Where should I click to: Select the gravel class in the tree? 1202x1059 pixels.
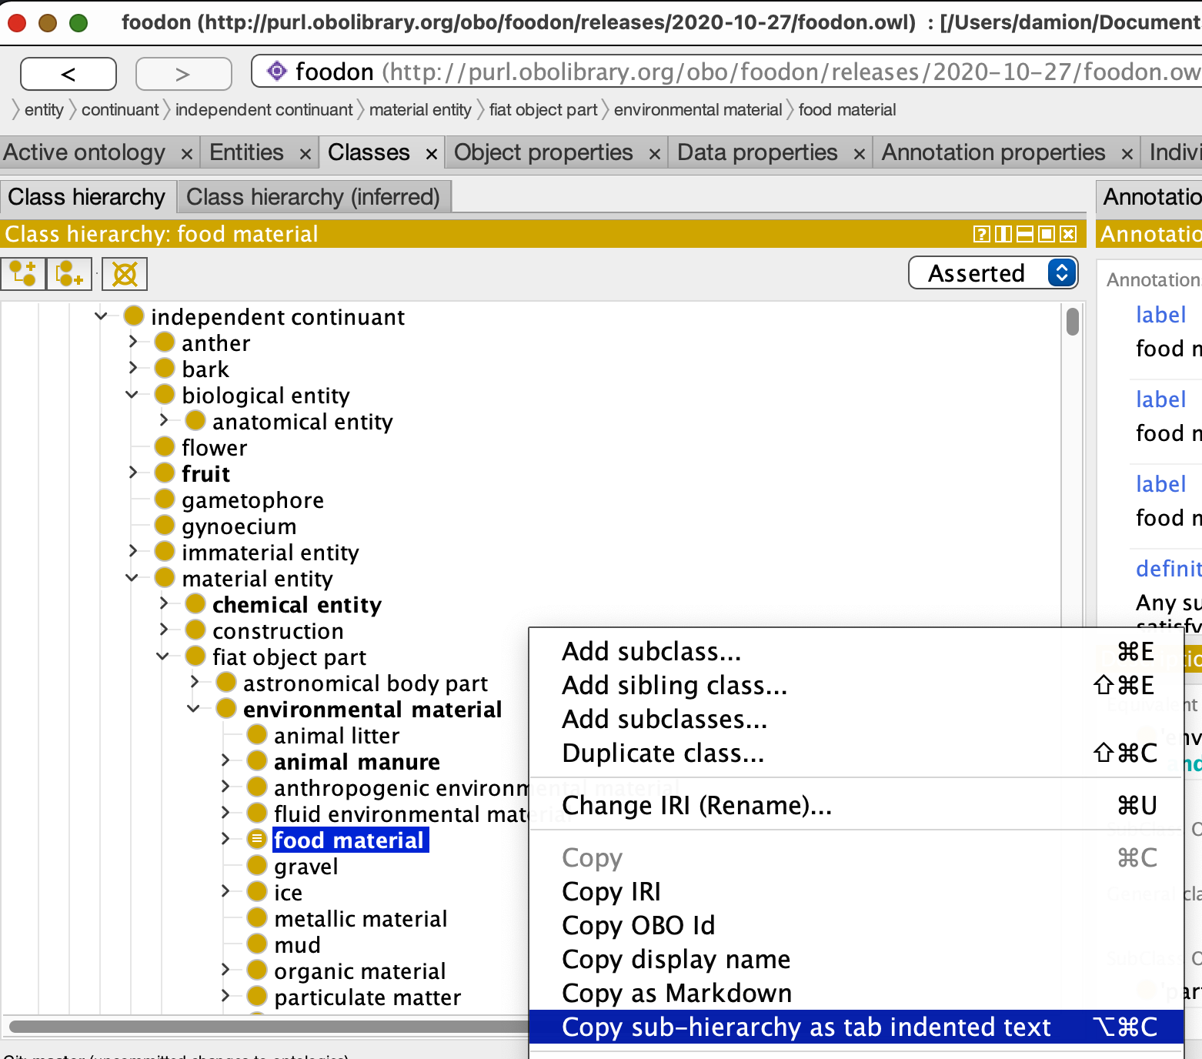(306, 867)
